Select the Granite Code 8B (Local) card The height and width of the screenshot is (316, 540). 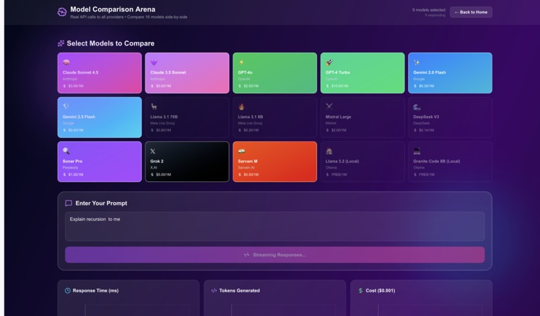[x=450, y=162]
